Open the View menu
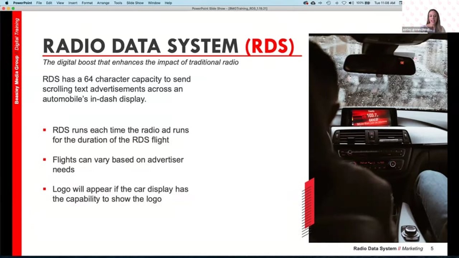The width and height of the screenshot is (459, 258). 60,3
